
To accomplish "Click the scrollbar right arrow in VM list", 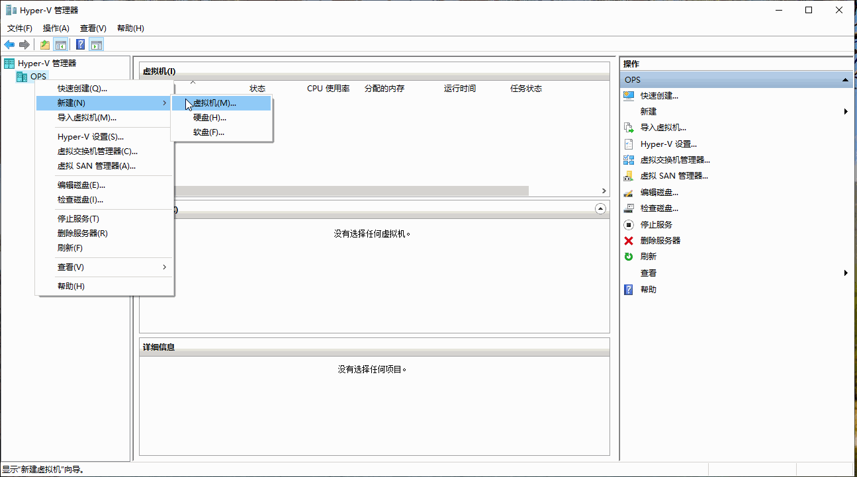I will pyautogui.click(x=604, y=191).
